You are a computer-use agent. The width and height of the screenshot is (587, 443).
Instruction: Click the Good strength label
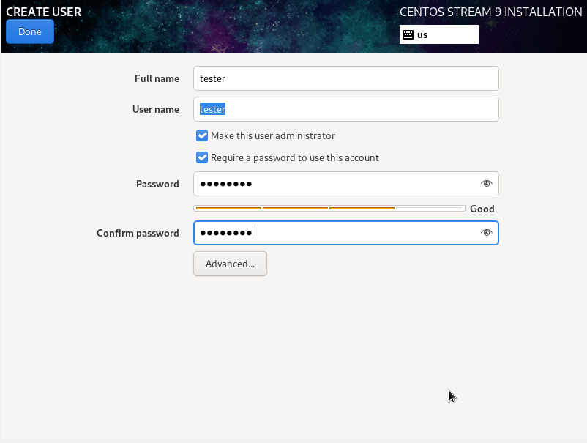482,209
